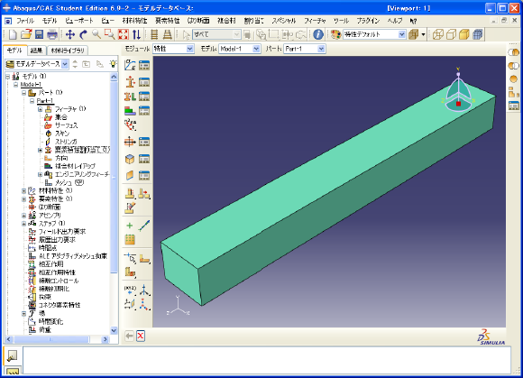Click the light bulb icon in model tree
Screen dimensions: 523x378
click(113, 63)
